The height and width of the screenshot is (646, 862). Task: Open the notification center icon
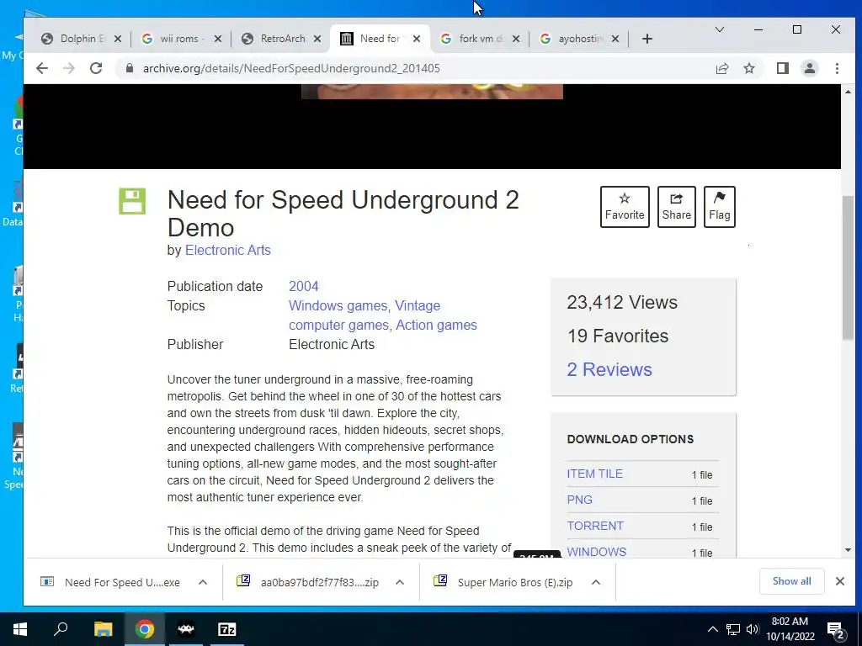pyautogui.click(x=836, y=631)
